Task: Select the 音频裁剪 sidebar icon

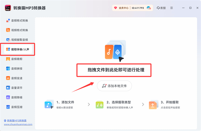Action: pos(8,59)
